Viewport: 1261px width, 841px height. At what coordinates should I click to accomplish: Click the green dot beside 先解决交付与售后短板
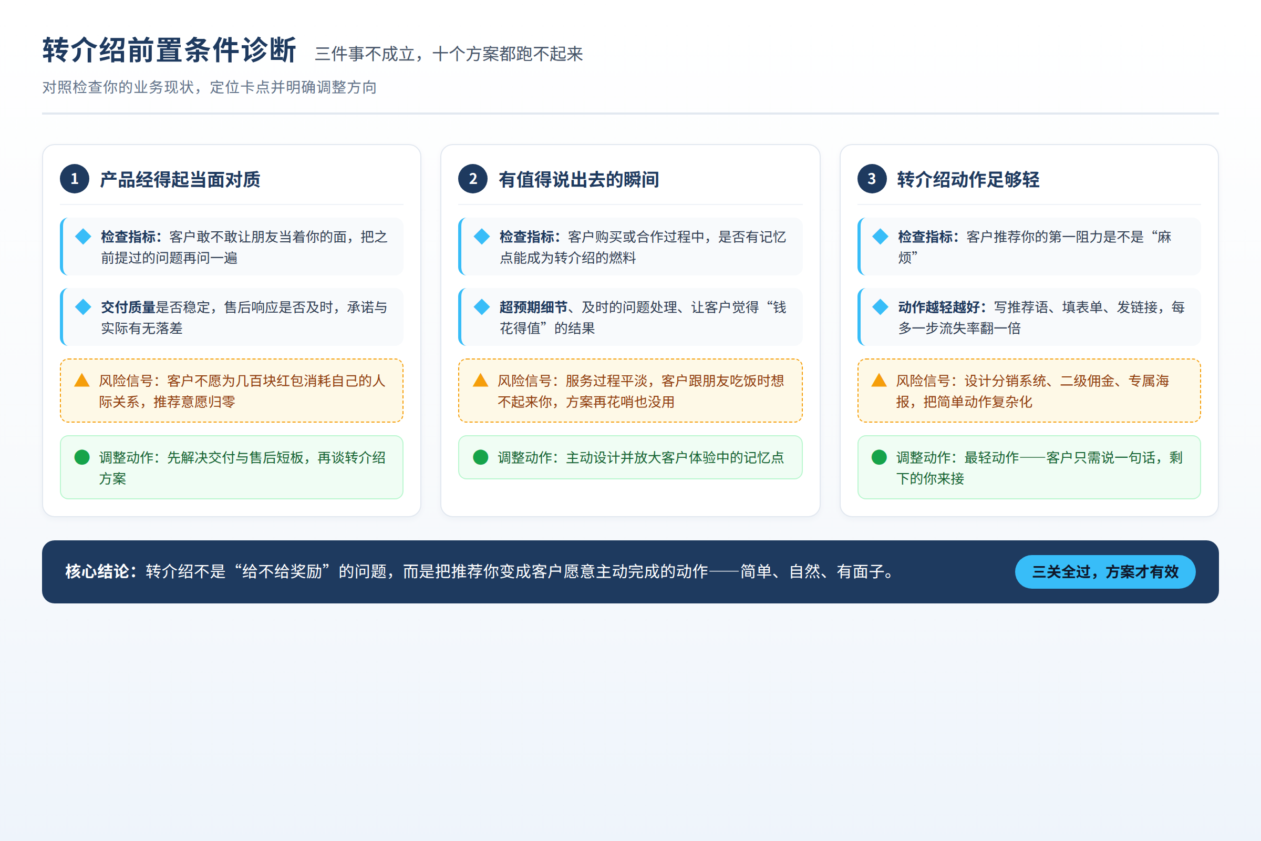pos(82,457)
